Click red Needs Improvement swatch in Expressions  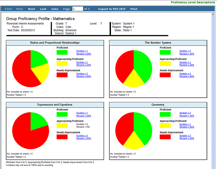[x=62, y=137]
